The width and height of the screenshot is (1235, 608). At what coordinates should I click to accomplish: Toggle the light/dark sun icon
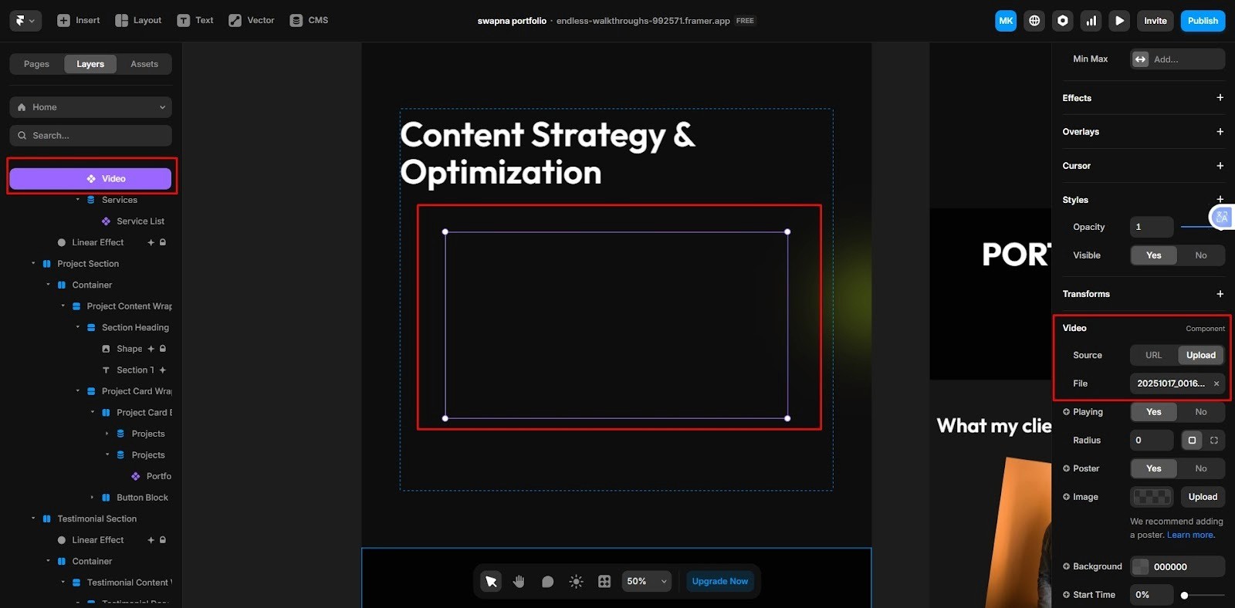pyautogui.click(x=576, y=581)
